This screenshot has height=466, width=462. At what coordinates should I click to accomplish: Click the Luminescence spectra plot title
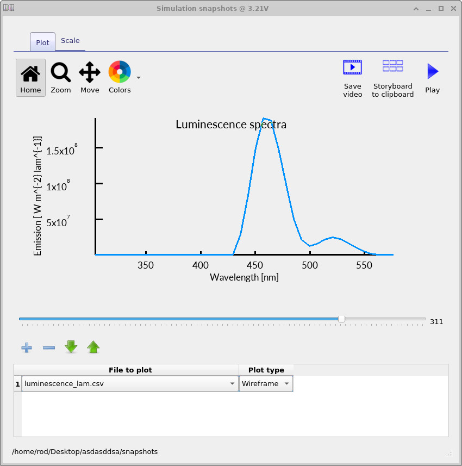[230, 125]
